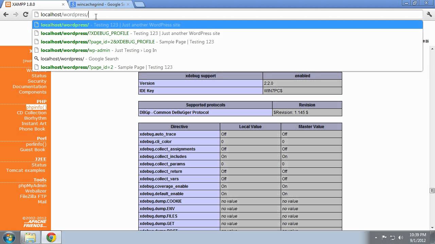
Task: Click xdebug.collect_params directive cell
Action: [179, 164]
